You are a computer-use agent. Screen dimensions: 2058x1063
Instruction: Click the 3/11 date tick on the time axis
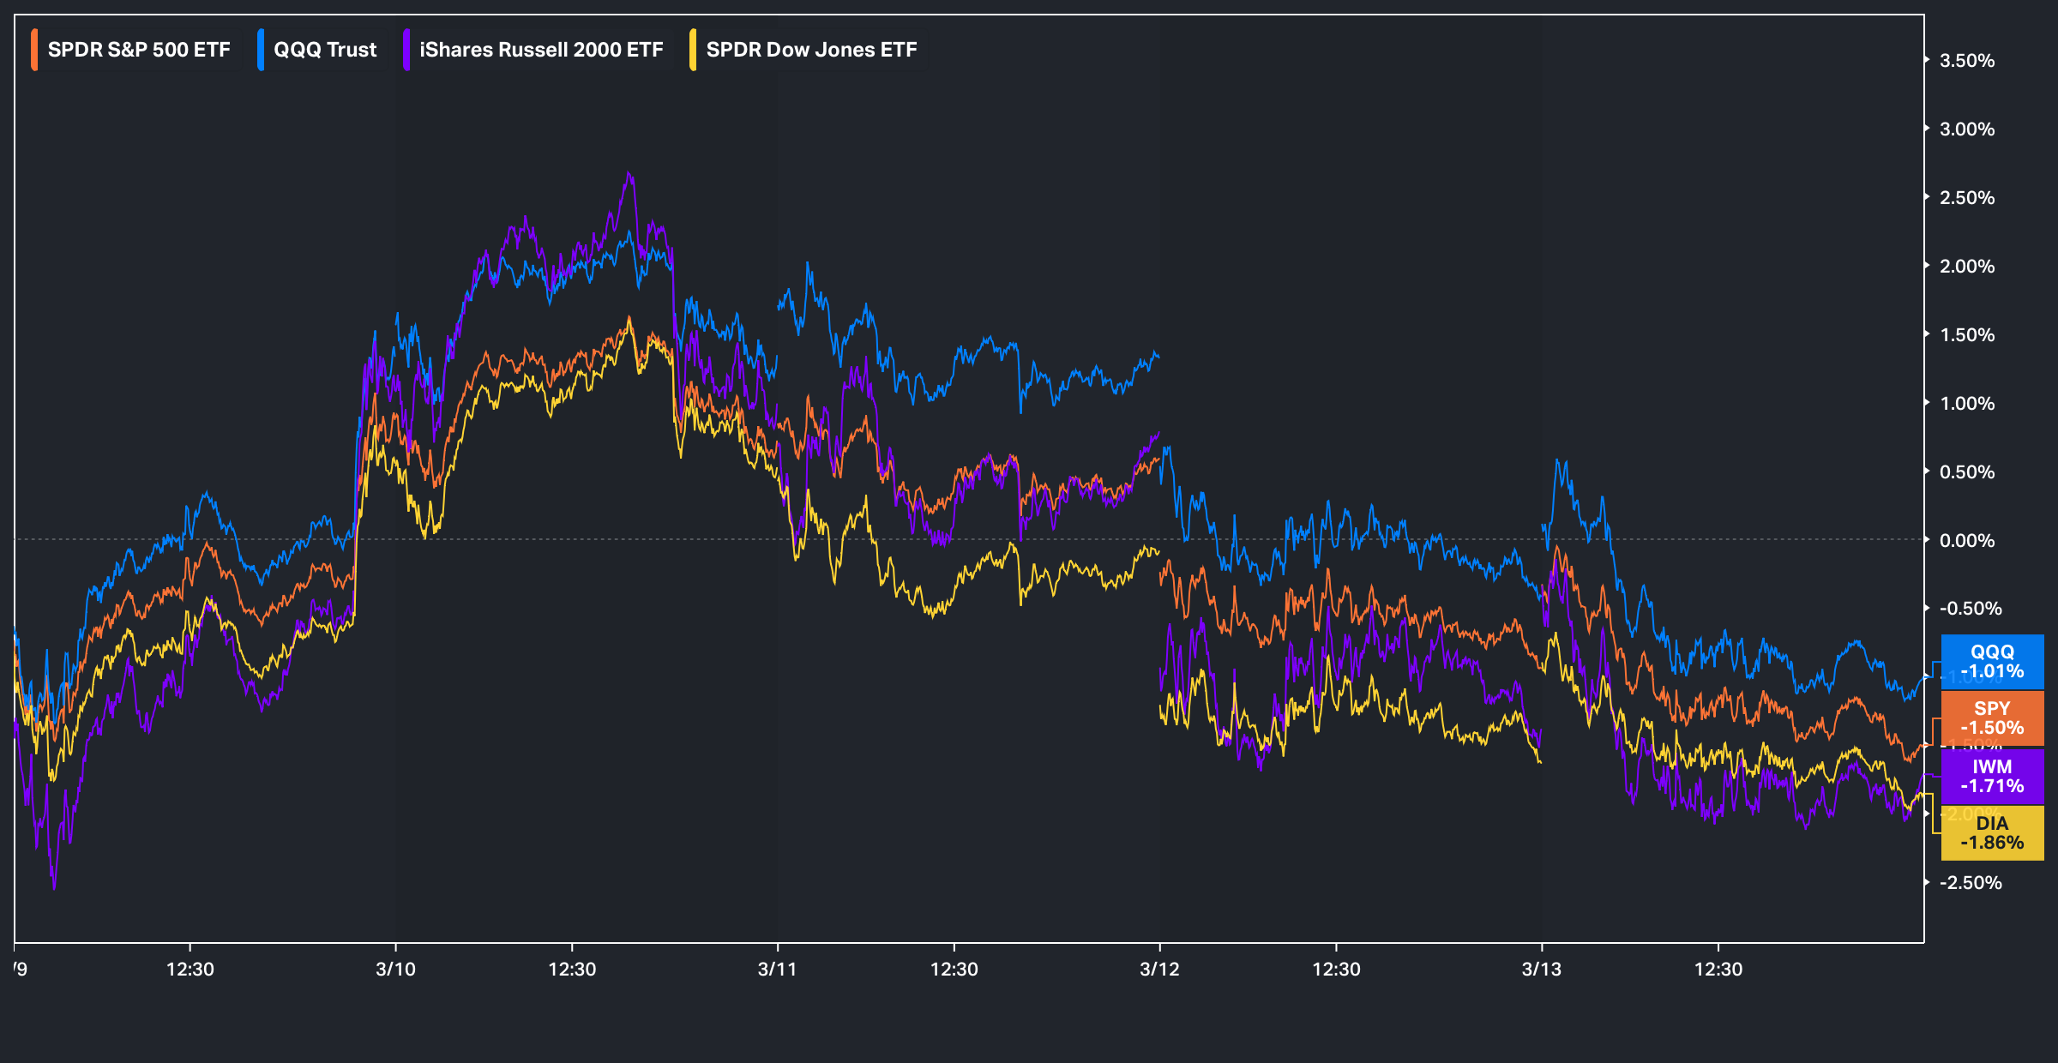777,969
